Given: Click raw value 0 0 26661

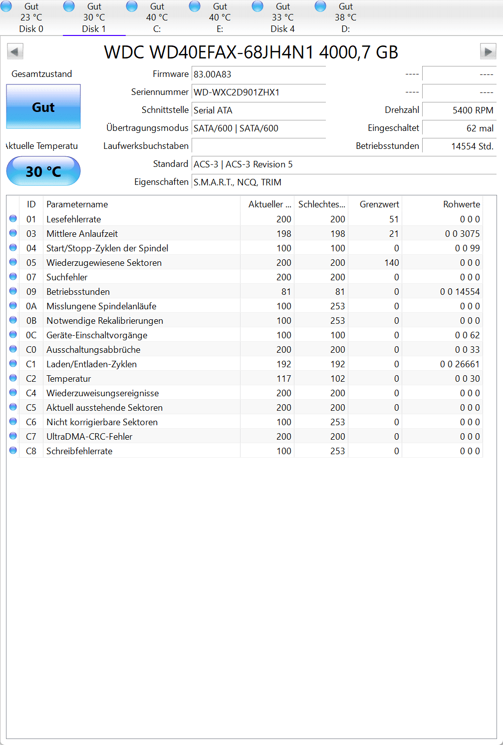Looking at the screenshot, I should (x=460, y=364).
